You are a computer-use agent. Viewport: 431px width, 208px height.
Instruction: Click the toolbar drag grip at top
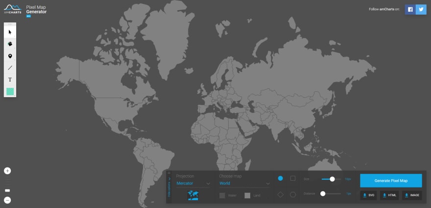point(10,24)
